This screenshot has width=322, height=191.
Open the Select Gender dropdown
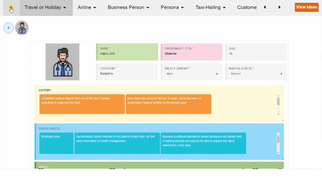192,74
